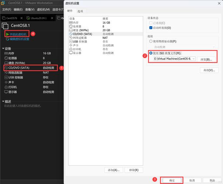Screen dimensions: 223x184
Task: Click the CD/DVD icon in settings dialog list
Action: click(x=71, y=34)
